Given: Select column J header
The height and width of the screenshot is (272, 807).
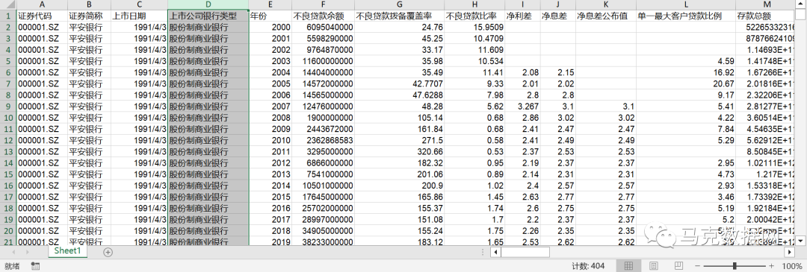Looking at the screenshot, I should [x=558, y=4].
